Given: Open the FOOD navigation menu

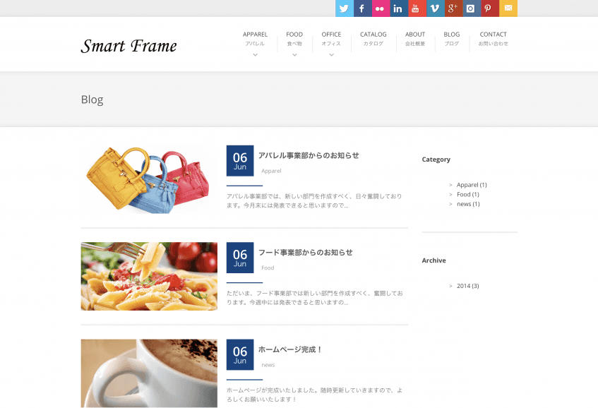Looking at the screenshot, I should 294,39.
